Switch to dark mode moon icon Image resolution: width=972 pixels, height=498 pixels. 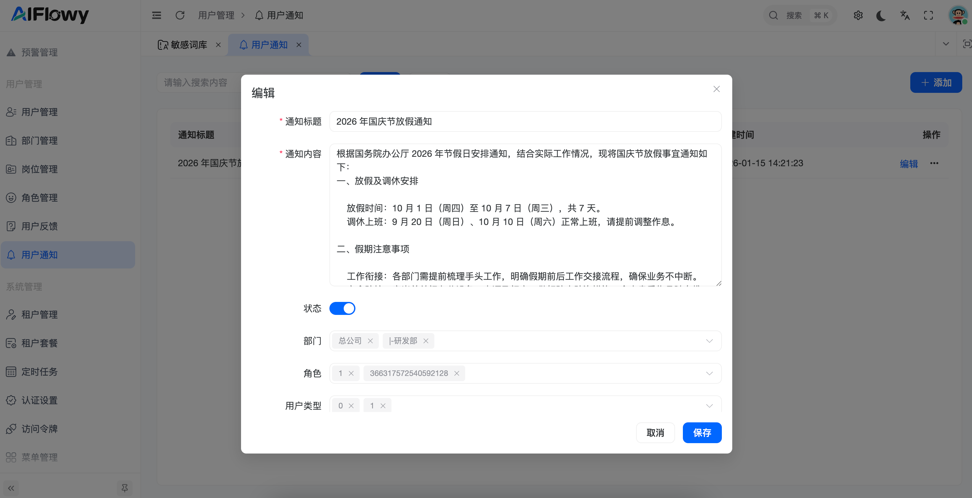click(881, 15)
